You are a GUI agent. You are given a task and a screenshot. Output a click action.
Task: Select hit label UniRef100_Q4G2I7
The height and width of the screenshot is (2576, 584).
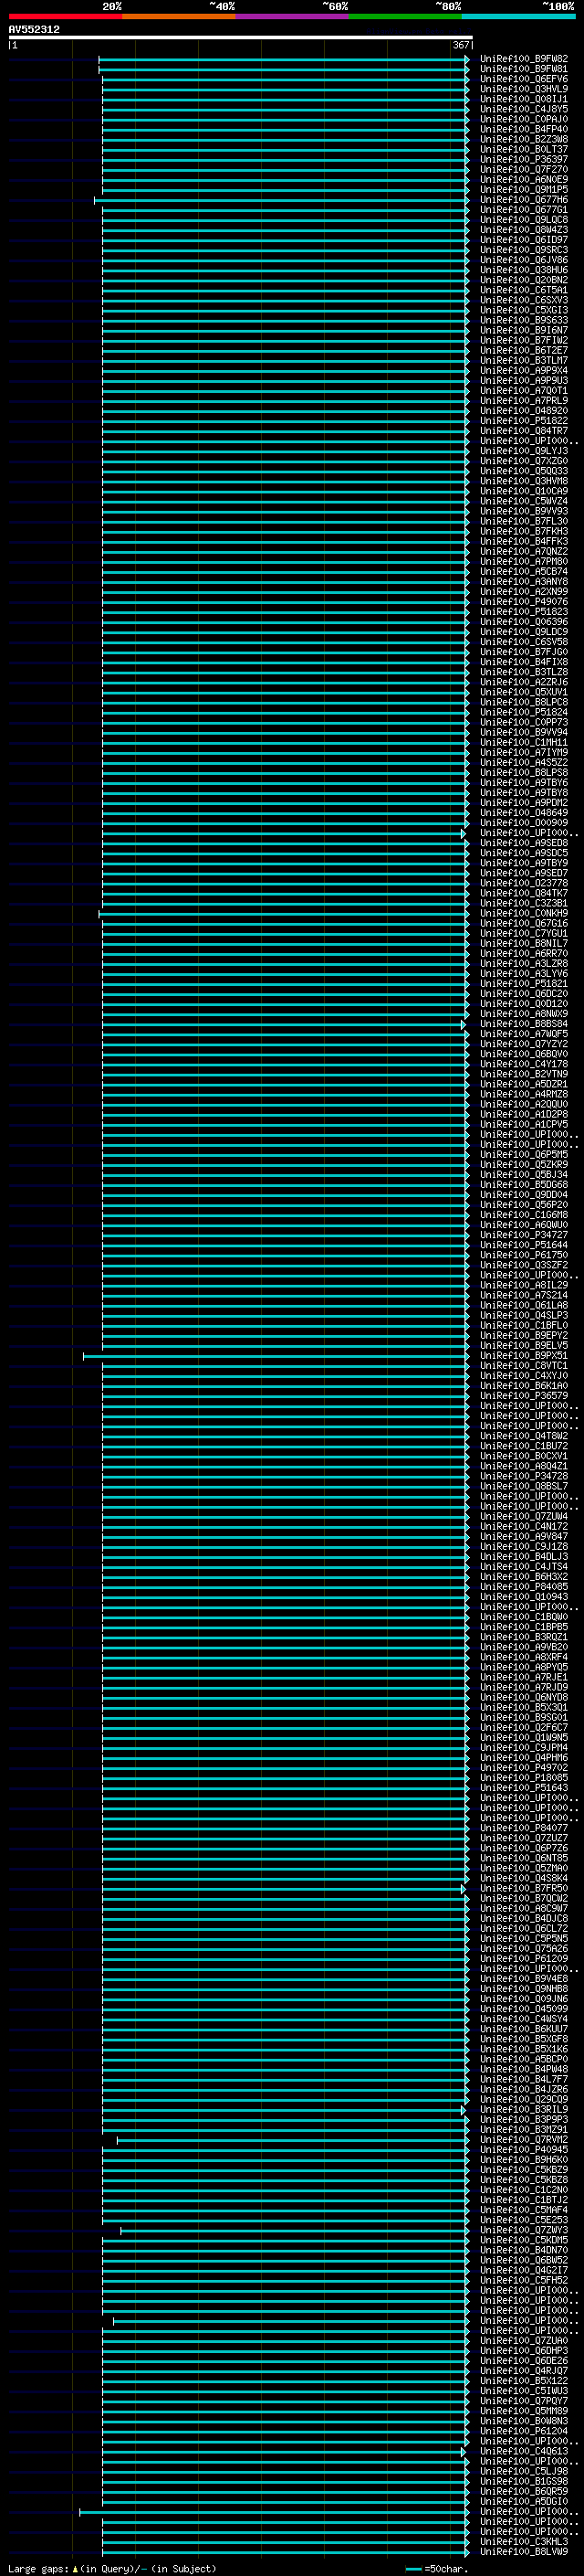tap(524, 2270)
